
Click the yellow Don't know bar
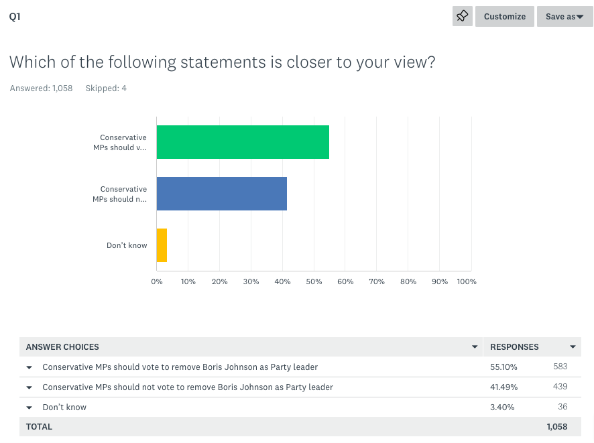pos(162,245)
